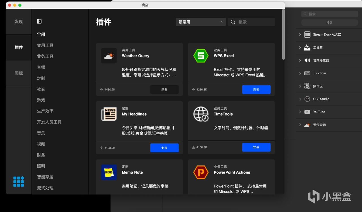The image size is (362, 212).
Task: Select the 音乐 category
Action: pos(41,133)
